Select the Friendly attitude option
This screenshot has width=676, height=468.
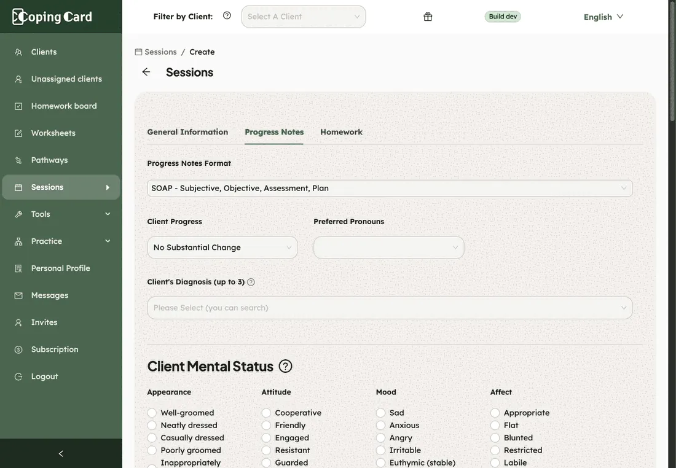(x=266, y=426)
